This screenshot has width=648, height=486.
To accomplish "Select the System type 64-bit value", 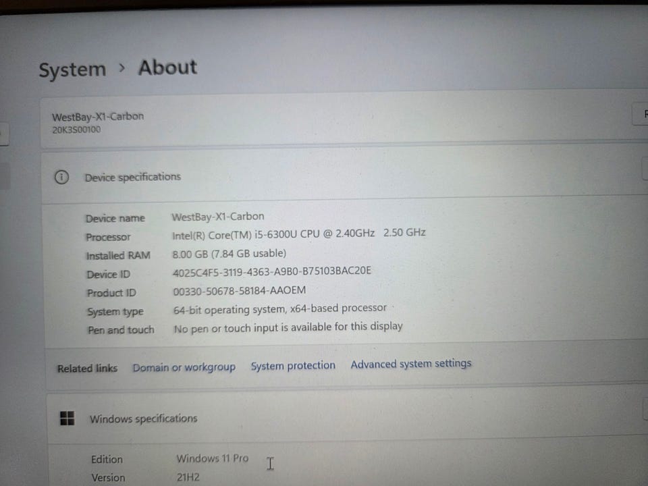I will point(279,308).
